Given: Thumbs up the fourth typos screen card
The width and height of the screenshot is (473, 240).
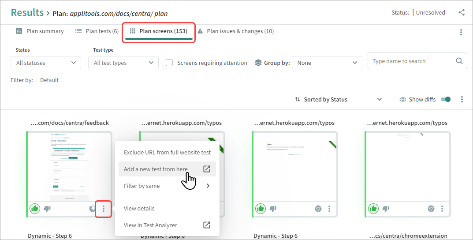Looking at the screenshot, I should point(373,209).
